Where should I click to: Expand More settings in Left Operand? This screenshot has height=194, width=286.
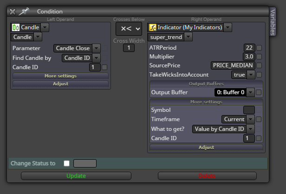click(x=60, y=76)
